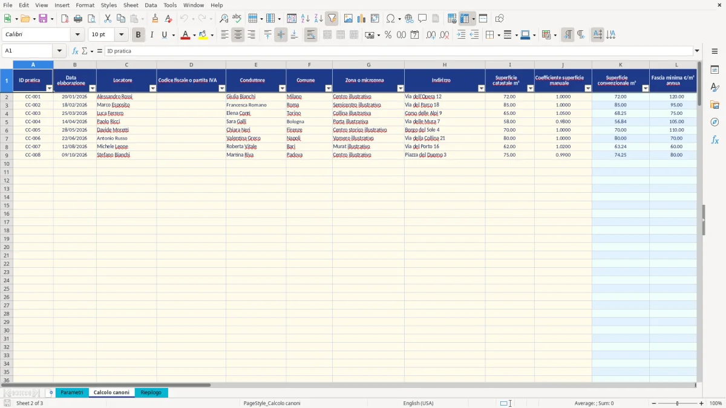Open font name Calibri dropdown
The height and width of the screenshot is (408, 726).
click(x=77, y=35)
